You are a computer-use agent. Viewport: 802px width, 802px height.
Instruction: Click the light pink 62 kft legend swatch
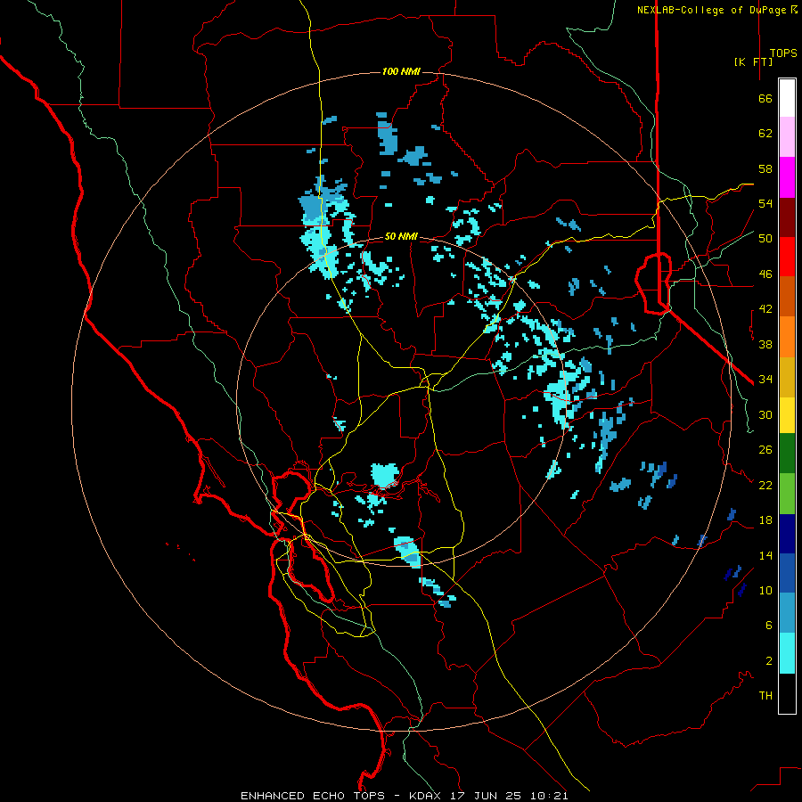pos(787,137)
